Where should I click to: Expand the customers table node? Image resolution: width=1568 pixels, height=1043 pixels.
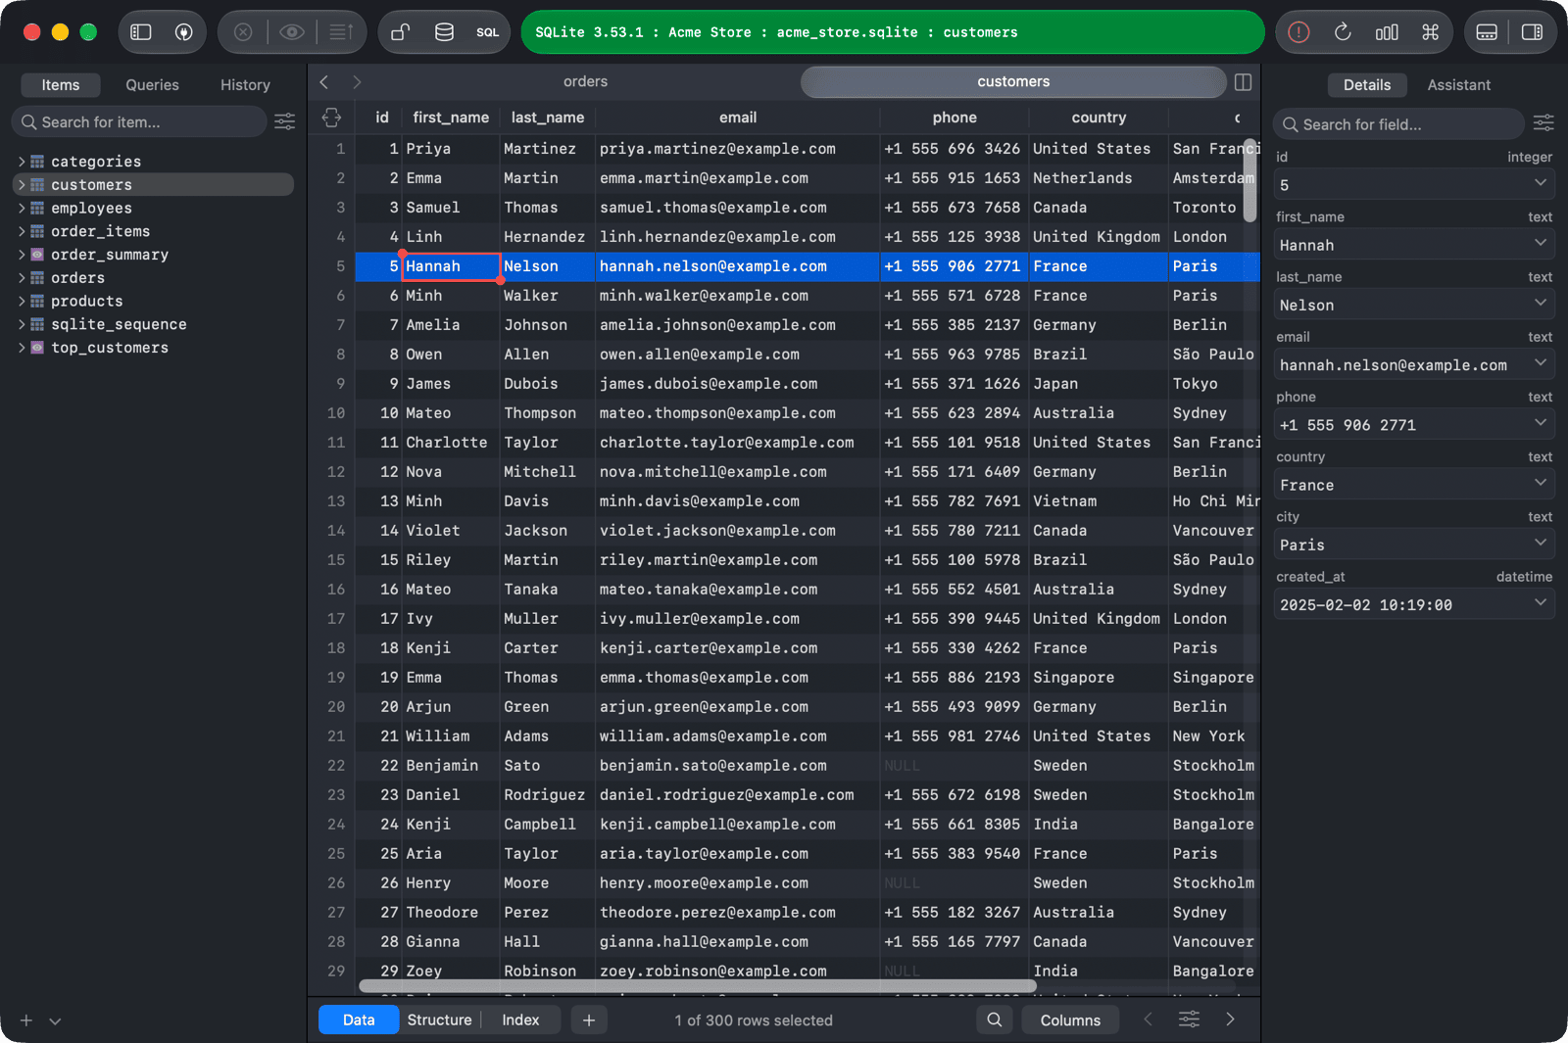point(22,185)
